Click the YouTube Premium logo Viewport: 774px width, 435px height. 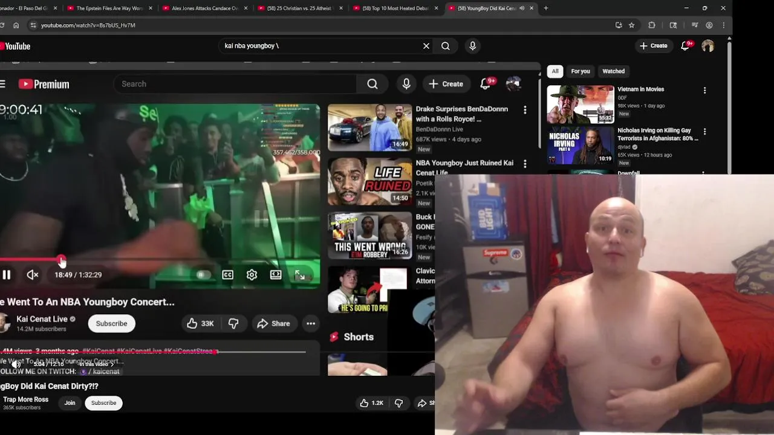[44, 84]
